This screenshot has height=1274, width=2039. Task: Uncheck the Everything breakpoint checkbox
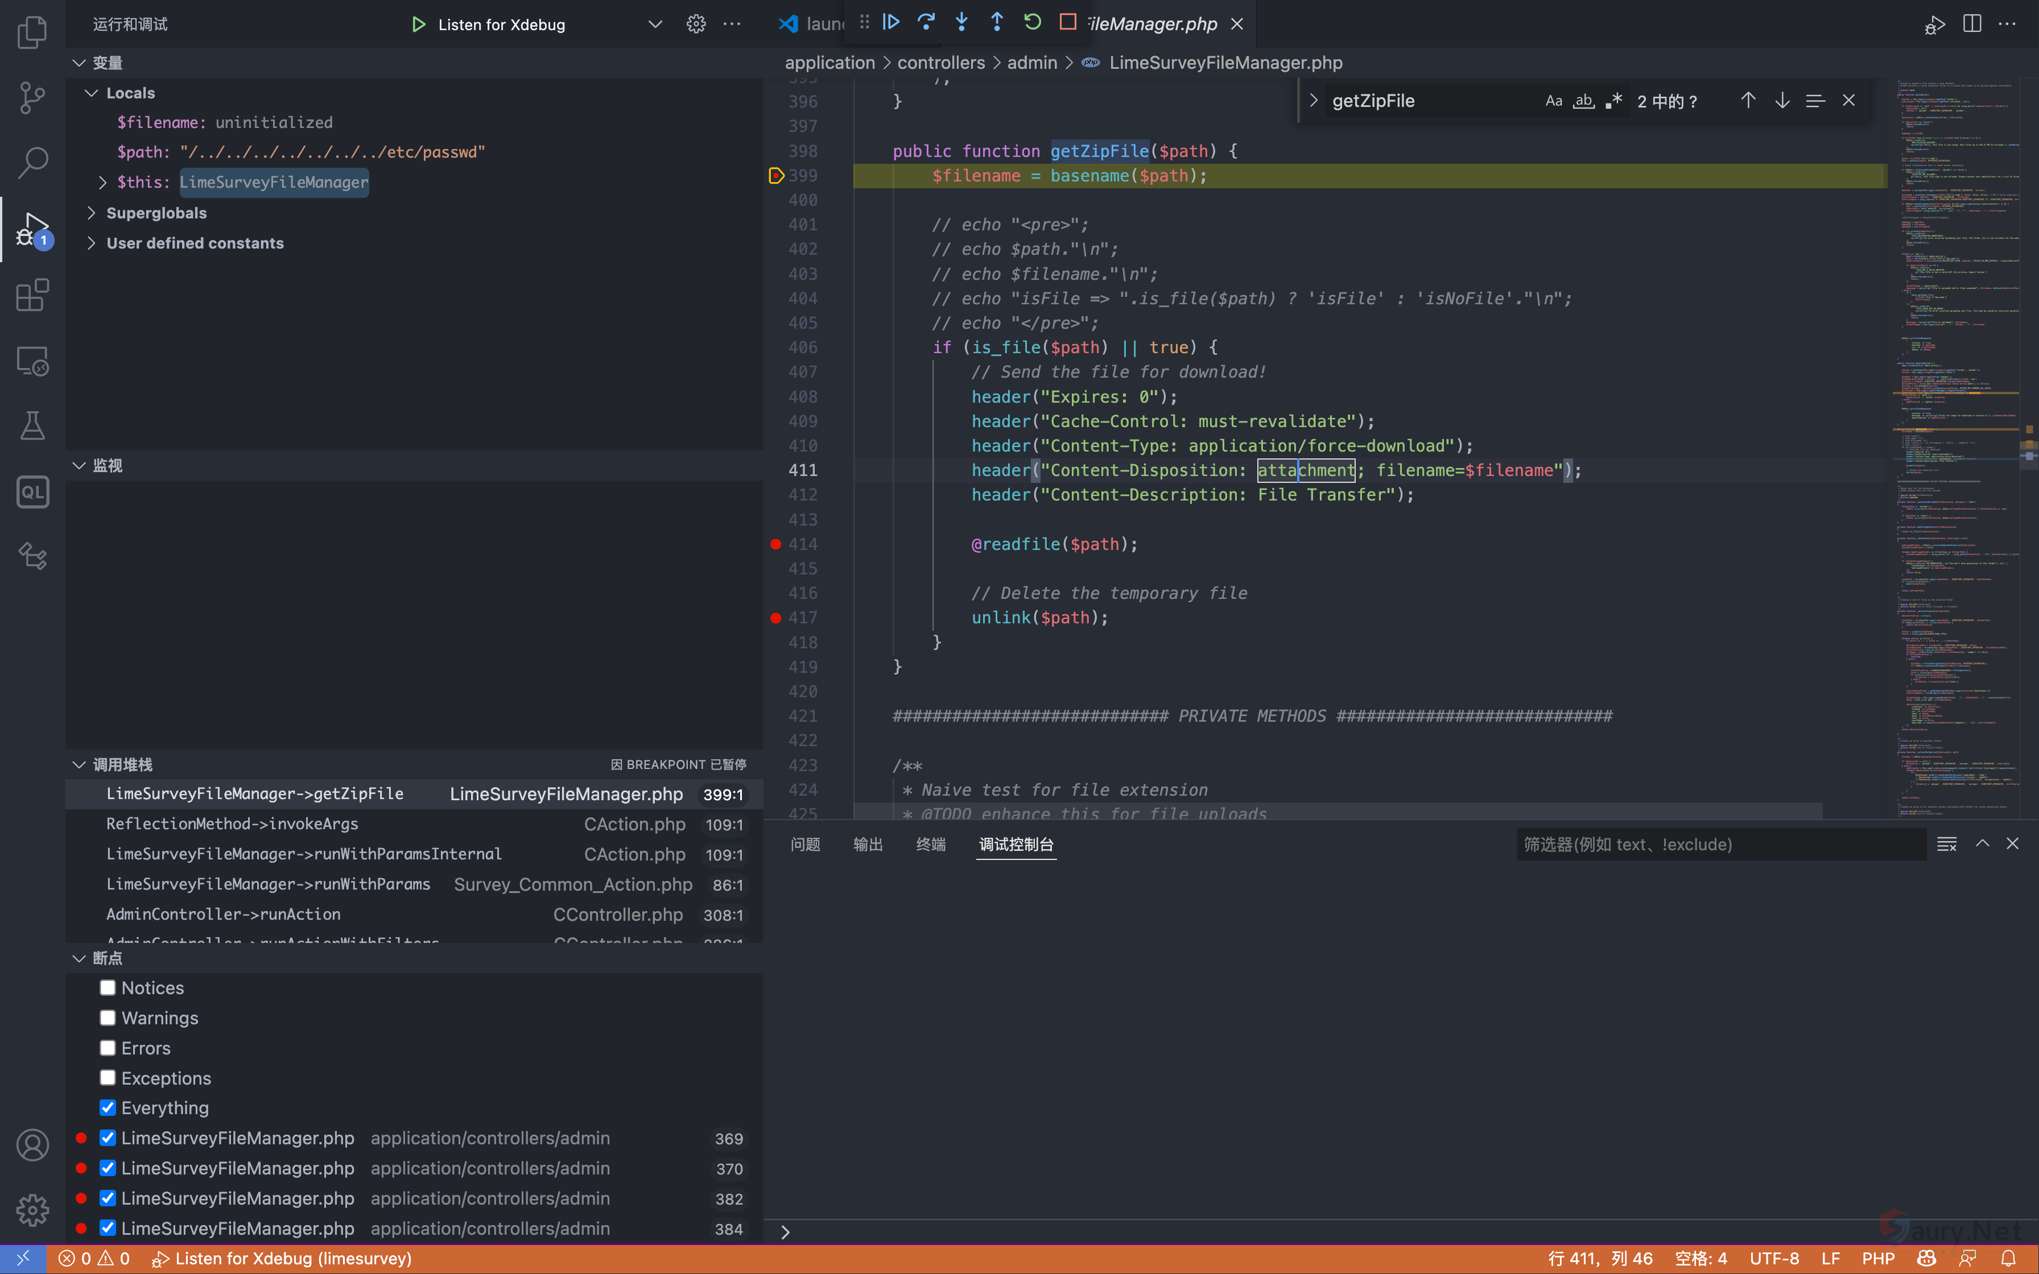[108, 1107]
